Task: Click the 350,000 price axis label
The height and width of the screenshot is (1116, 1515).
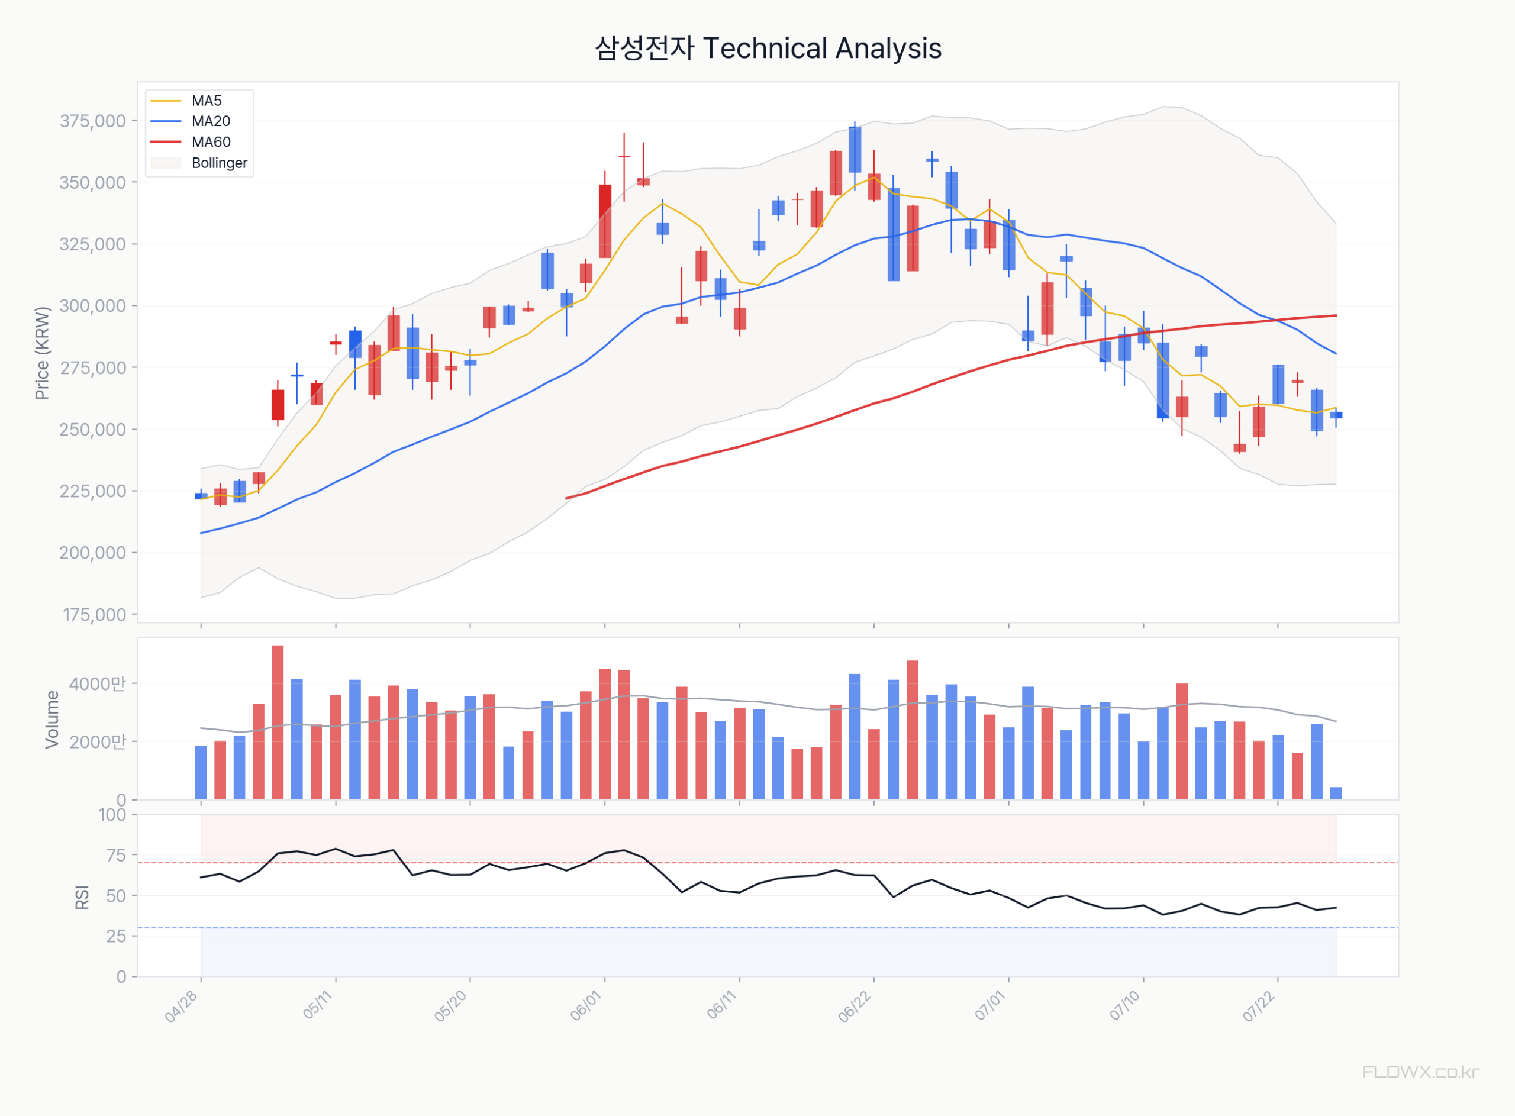Action: [x=92, y=182]
